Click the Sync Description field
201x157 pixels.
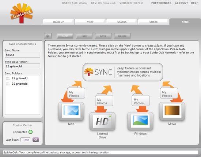pyautogui.click(x=22, y=66)
